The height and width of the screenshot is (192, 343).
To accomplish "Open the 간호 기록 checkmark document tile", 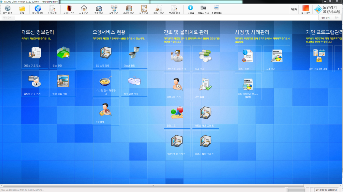I will (x=205, y=87).
